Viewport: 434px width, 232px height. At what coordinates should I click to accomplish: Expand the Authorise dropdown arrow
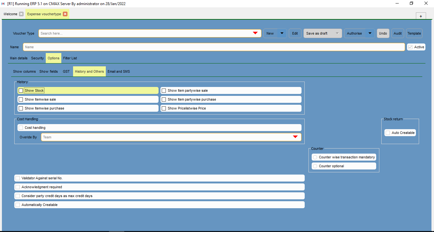(370, 33)
